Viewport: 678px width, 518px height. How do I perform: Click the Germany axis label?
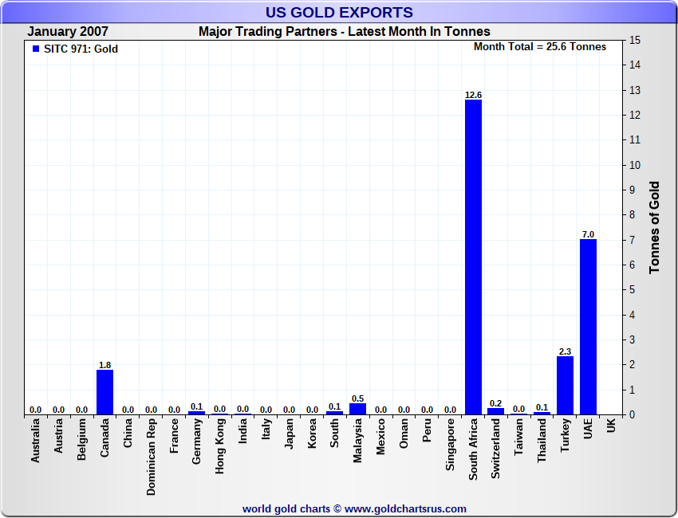tap(197, 441)
